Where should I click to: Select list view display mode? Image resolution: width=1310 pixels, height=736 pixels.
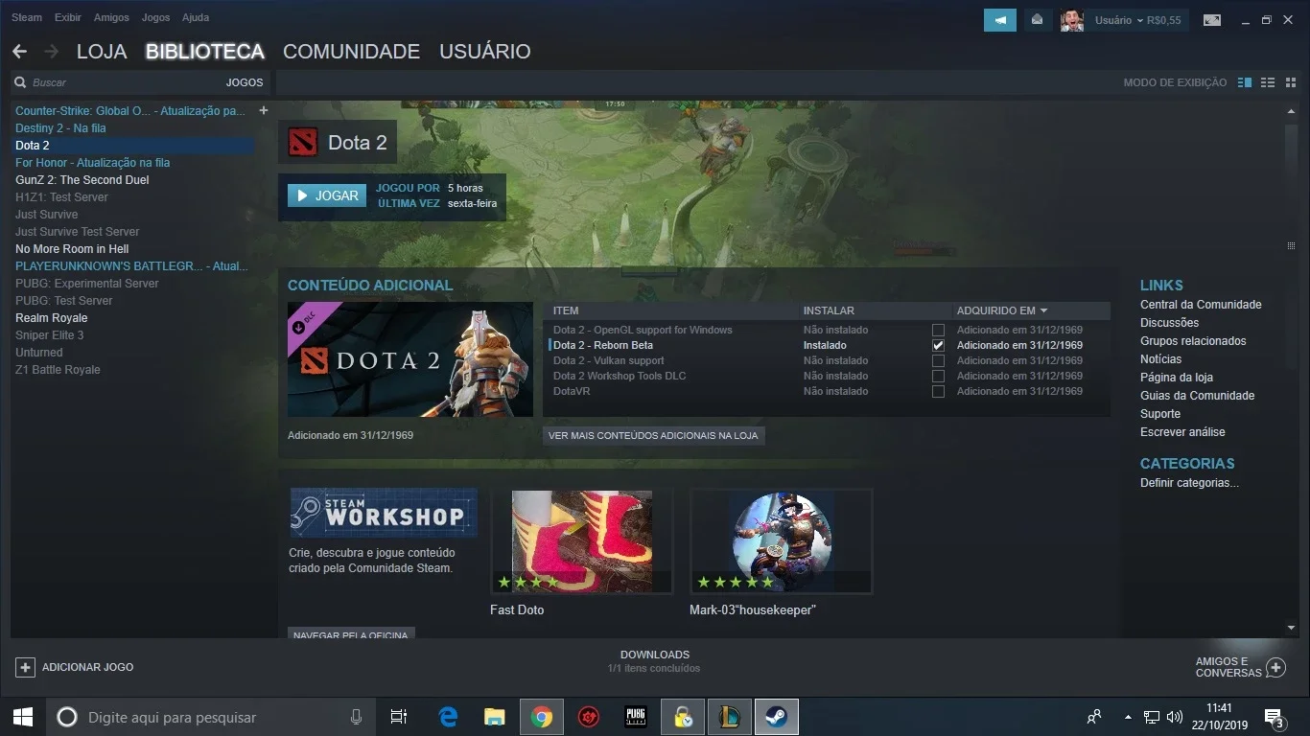click(1268, 83)
